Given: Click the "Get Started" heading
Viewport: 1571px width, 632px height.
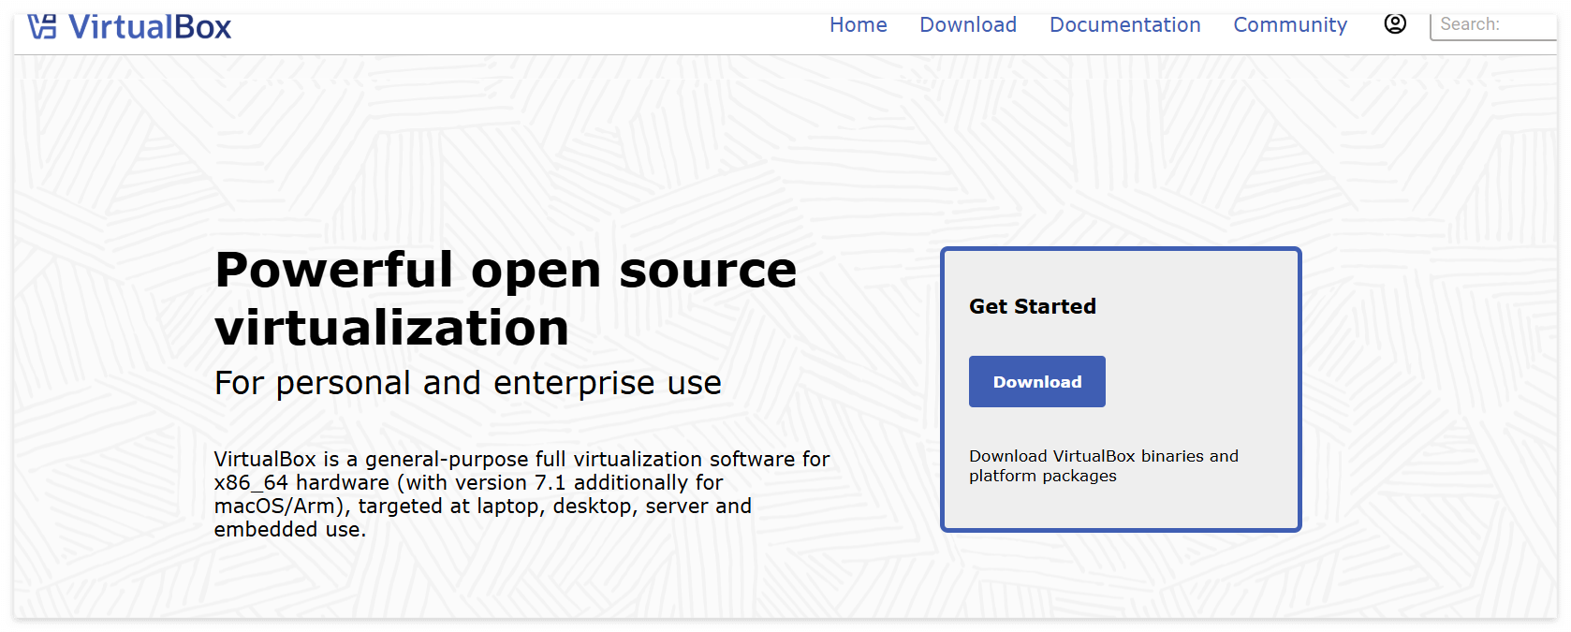Looking at the screenshot, I should (1032, 306).
